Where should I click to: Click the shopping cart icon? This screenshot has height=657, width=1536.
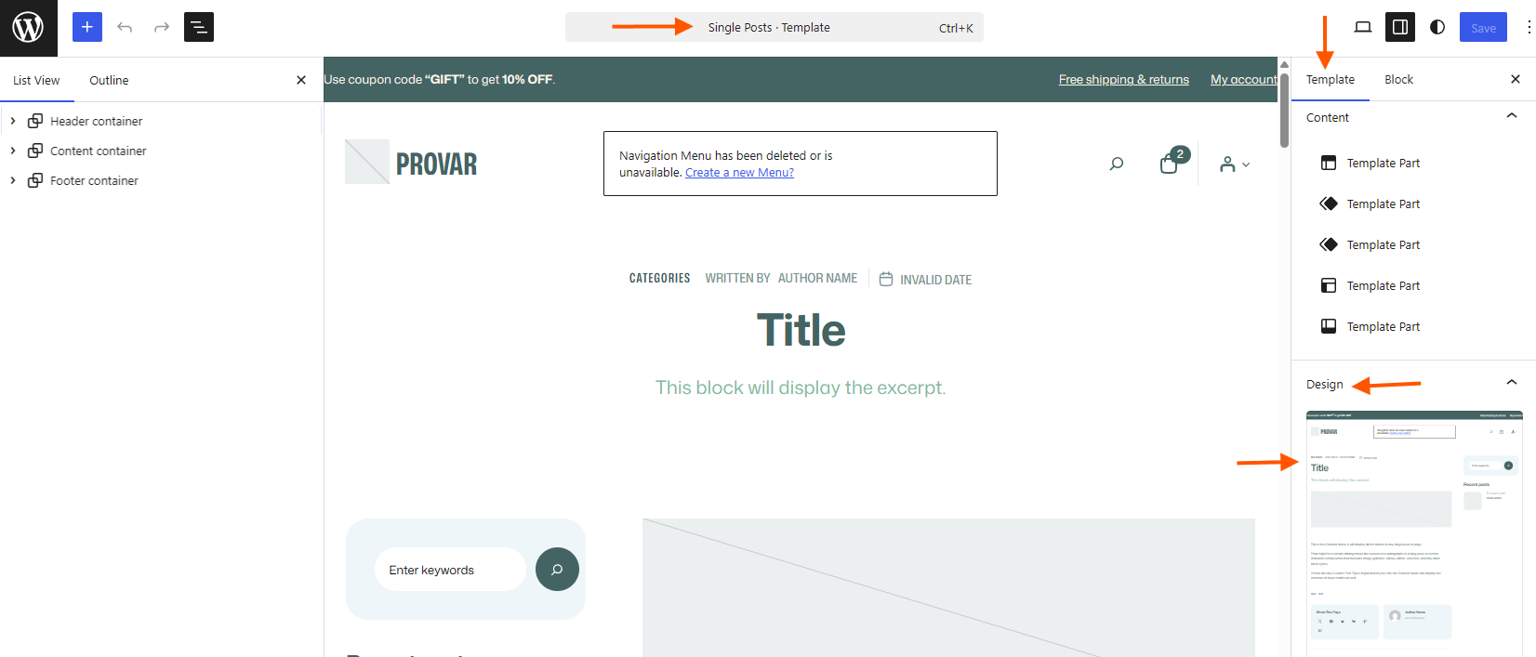pyautogui.click(x=1170, y=164)
